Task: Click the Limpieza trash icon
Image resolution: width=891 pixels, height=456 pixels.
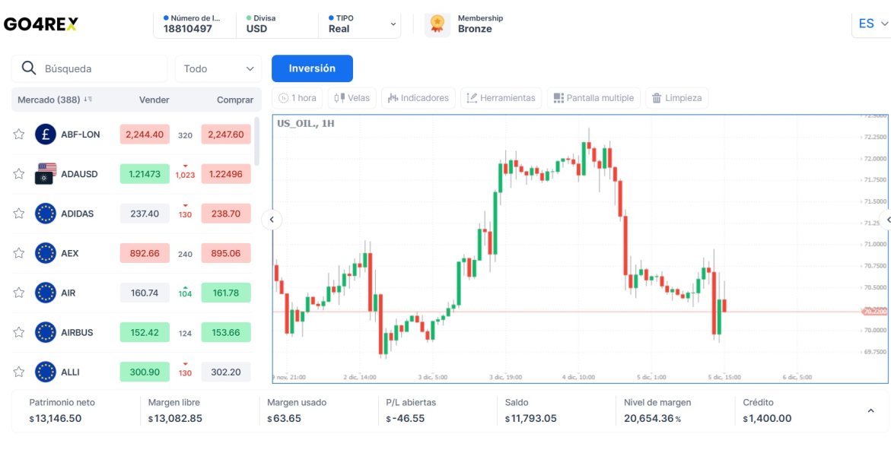Action: tap(655, 98)
